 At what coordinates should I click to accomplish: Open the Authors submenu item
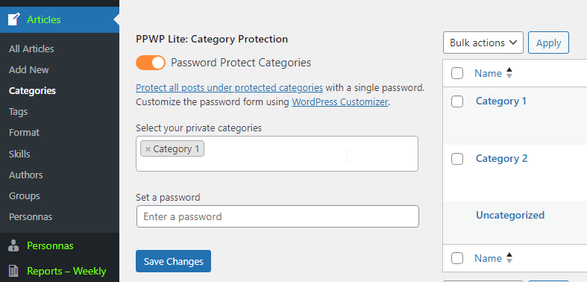pos(26,175)
